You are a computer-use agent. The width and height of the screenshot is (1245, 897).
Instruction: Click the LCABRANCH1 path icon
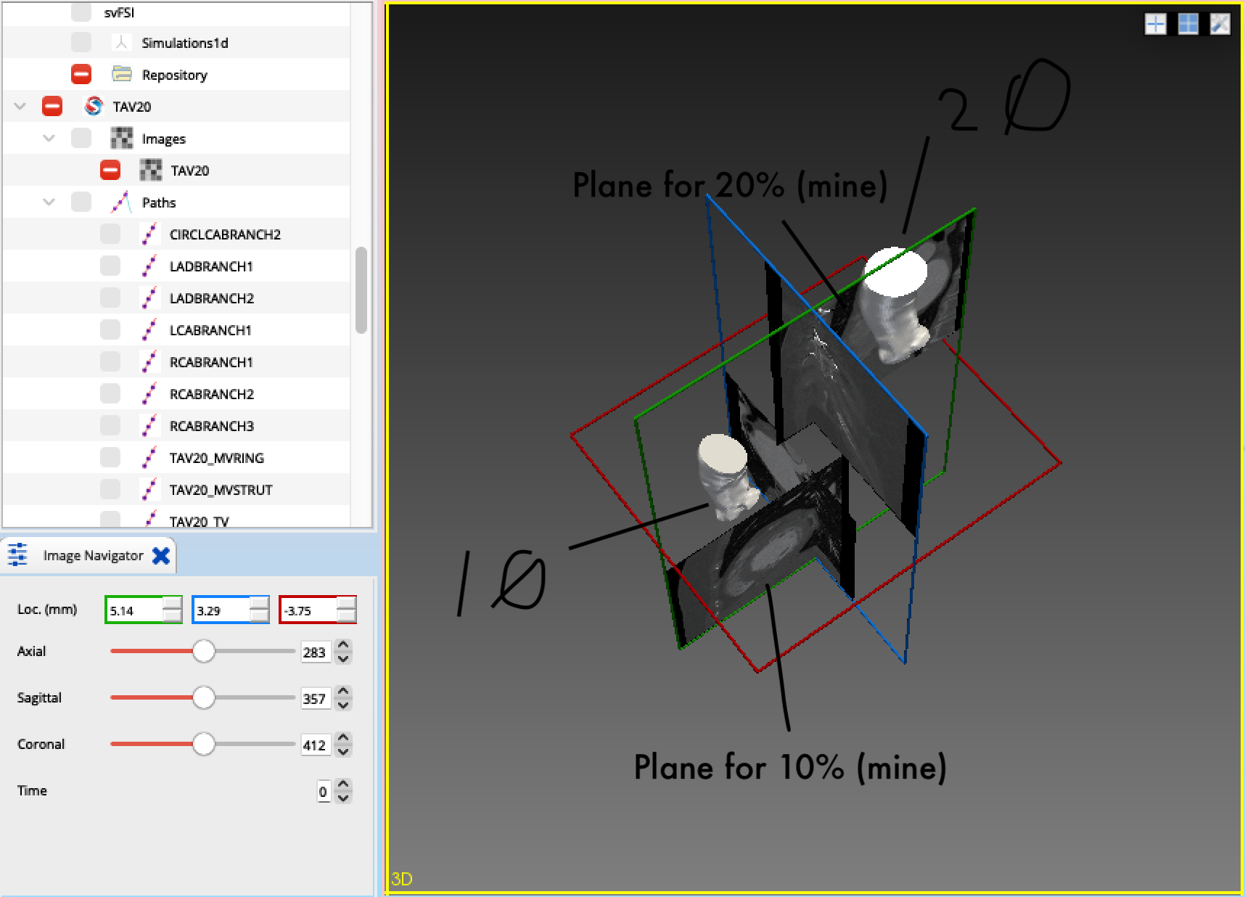pos(149,329)
